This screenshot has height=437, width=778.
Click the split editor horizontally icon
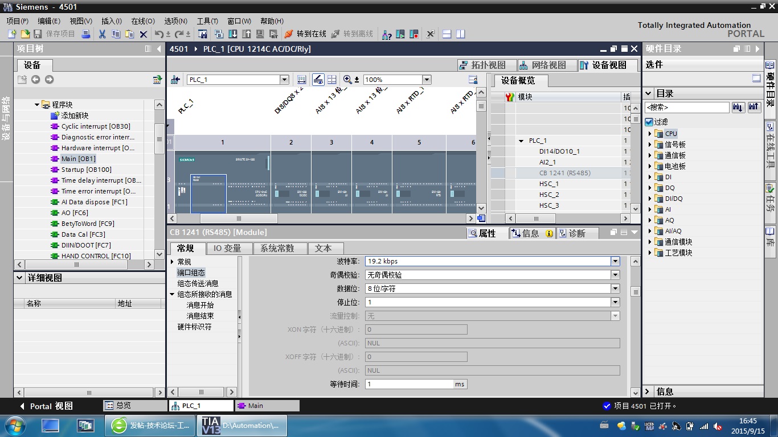[x=447, y=34]
